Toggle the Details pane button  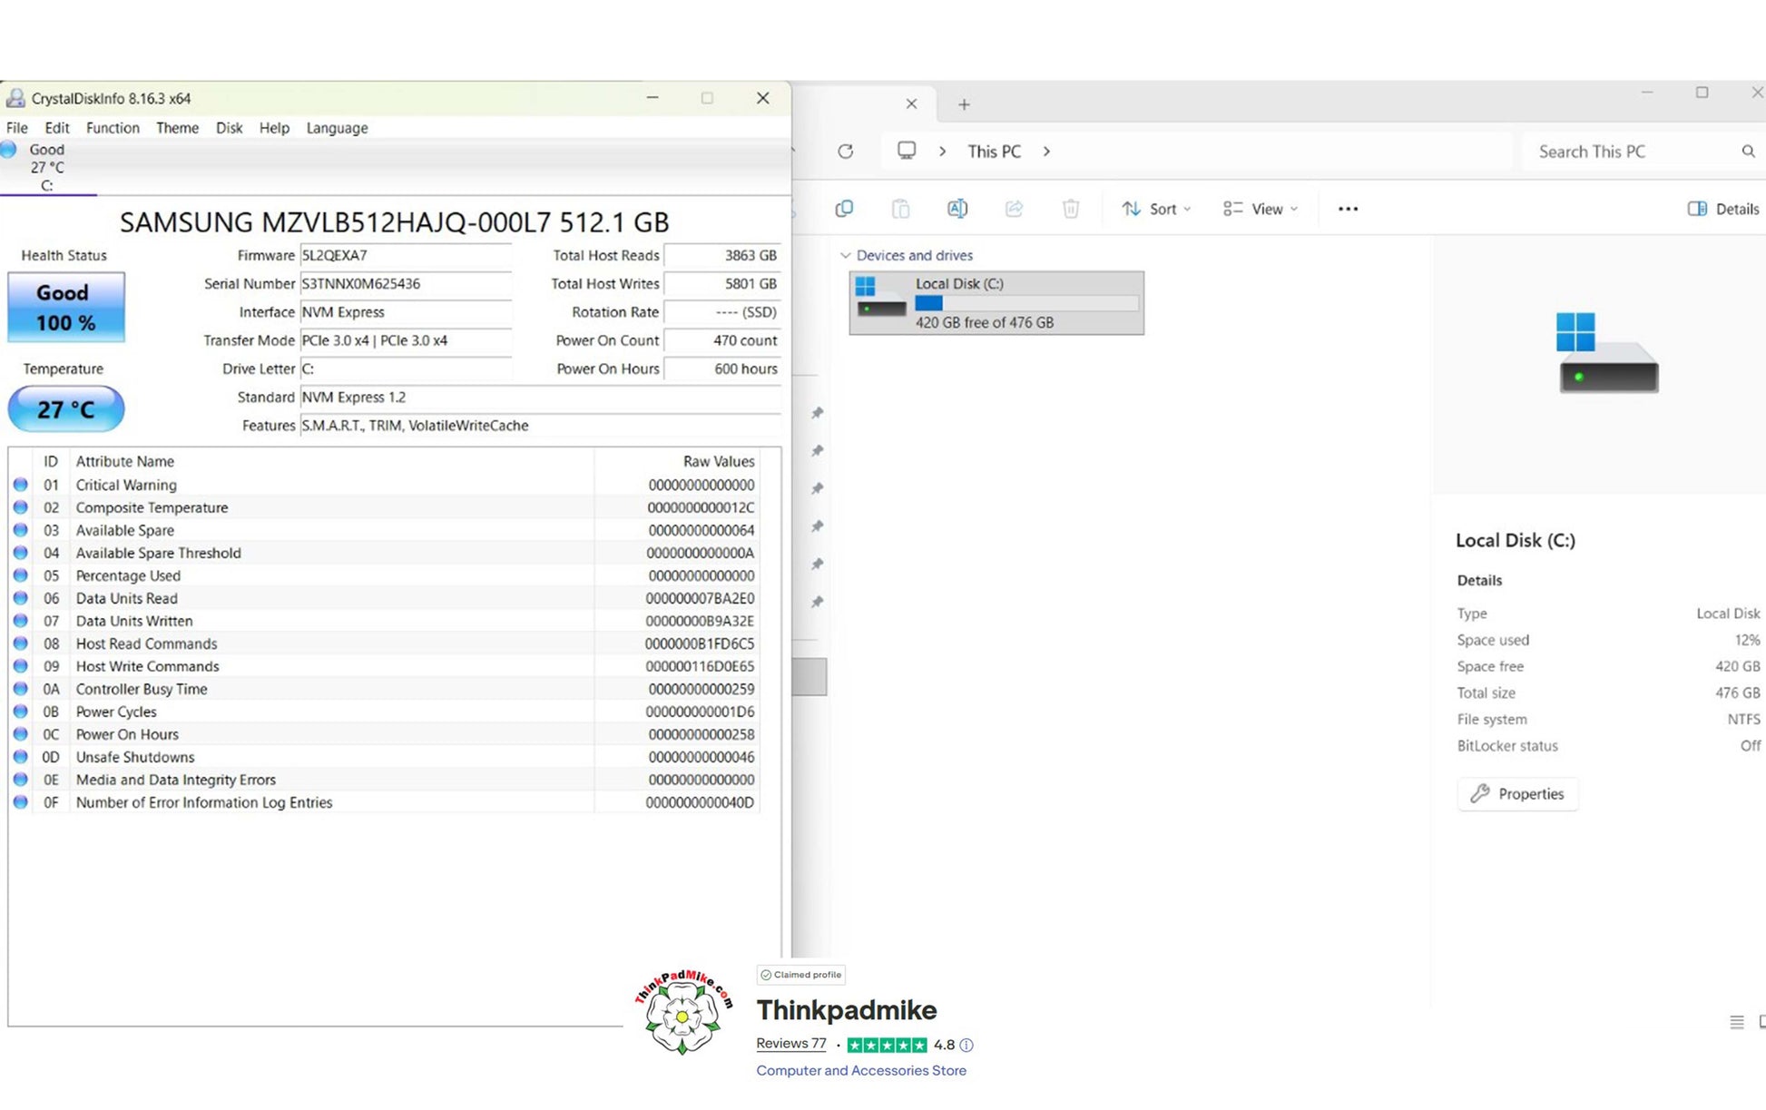pos(1722,209)
